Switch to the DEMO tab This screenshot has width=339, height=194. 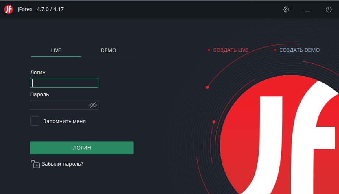pyautogui.click(x=108, y=50)
